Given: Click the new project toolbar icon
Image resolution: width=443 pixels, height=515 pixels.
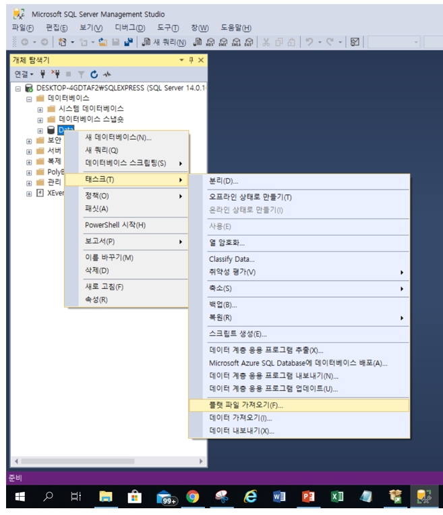Looking at the screenshot, I should tap(62, 42).
